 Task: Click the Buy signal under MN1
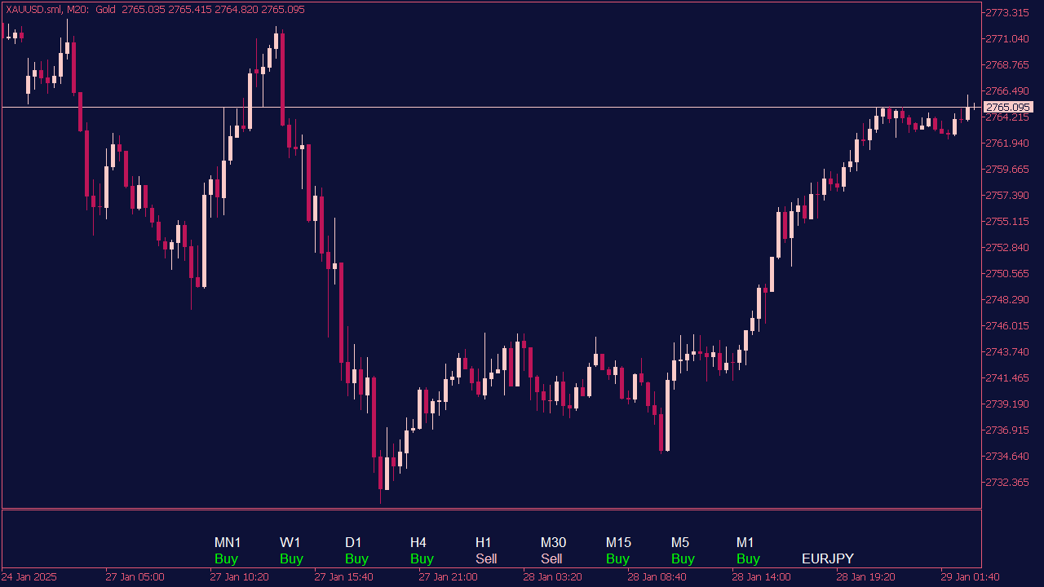(x=226, y=558)
